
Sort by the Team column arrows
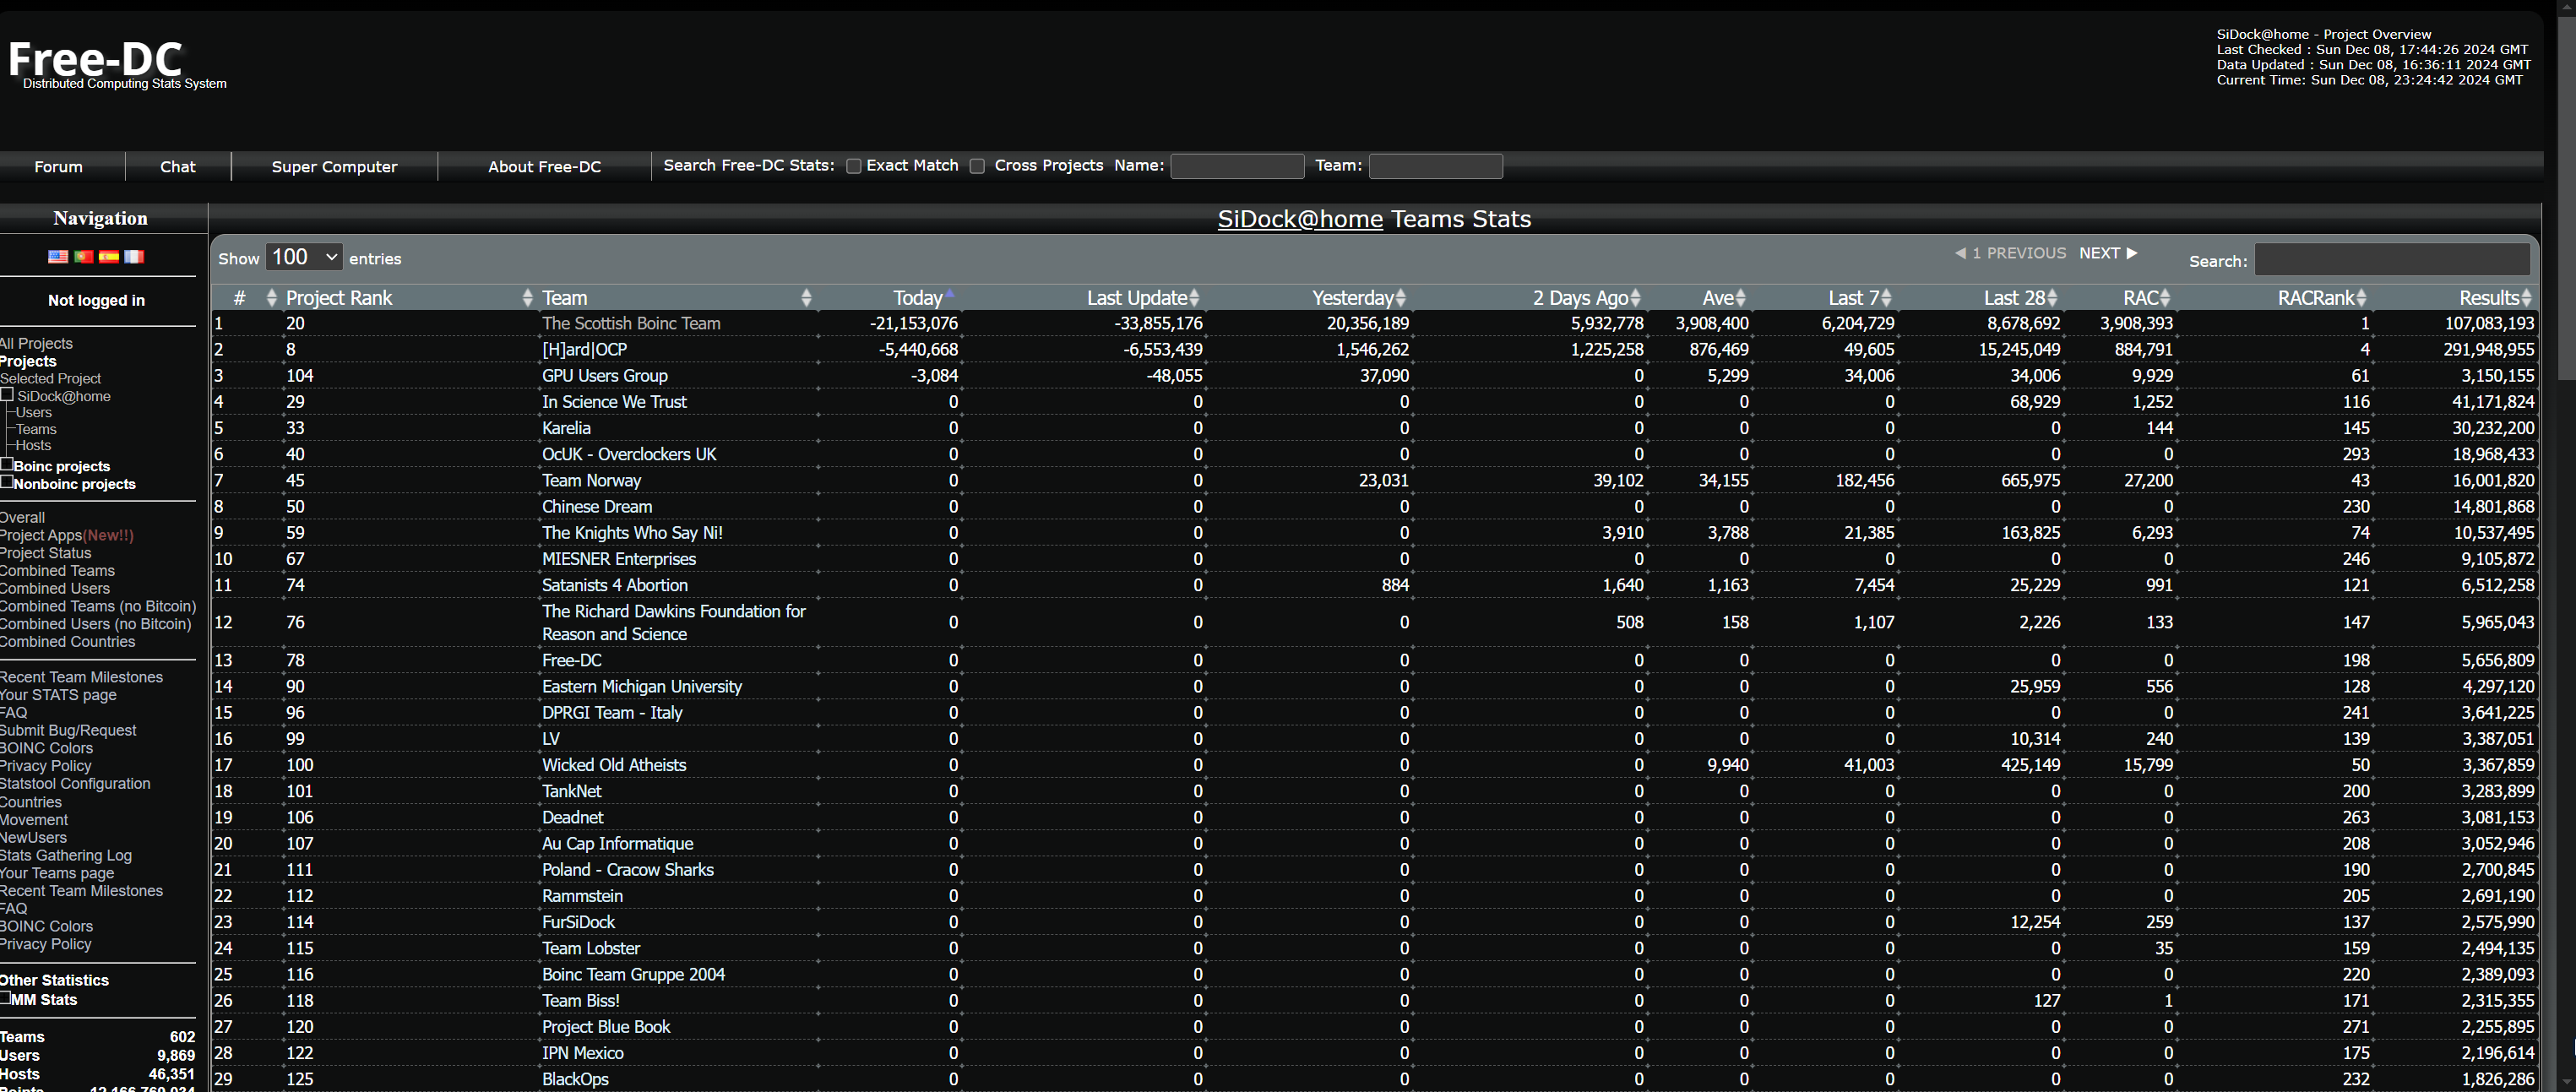point(806,298)
